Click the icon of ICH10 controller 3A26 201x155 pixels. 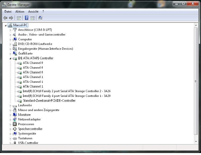pos(20,91)
